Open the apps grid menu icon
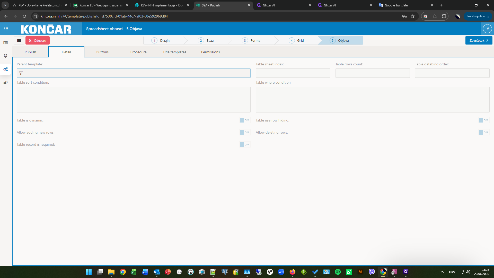Image resolution: width=494 pixels, height=278 pixels. 6,29
